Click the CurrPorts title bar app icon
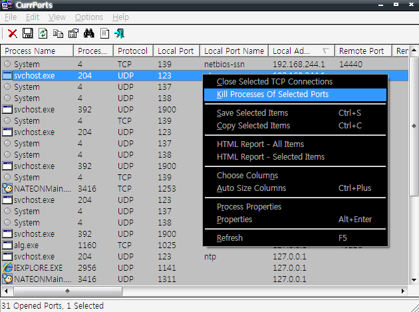Screen dimensions: 419x312 [7, 5]
